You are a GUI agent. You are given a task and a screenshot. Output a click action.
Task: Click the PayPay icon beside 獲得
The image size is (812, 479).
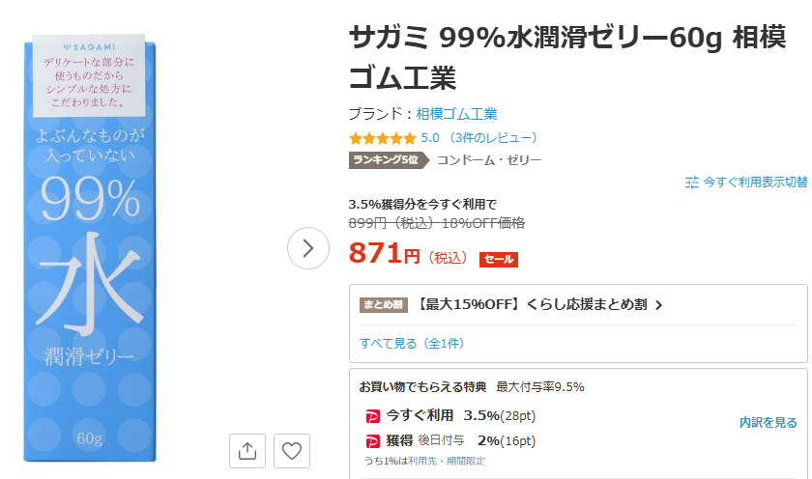tap(373, 441)
